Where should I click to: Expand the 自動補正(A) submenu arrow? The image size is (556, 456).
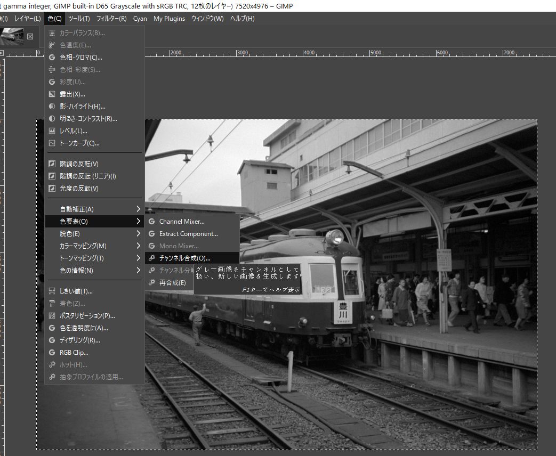pyautogui.click(x=138, y=209)
